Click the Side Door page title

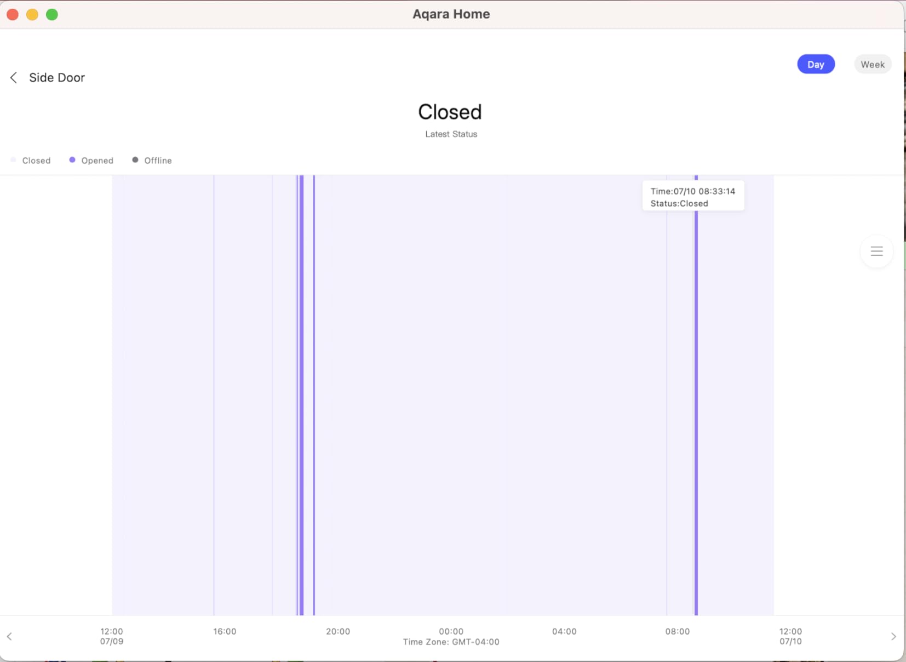[x=57, y=78]
